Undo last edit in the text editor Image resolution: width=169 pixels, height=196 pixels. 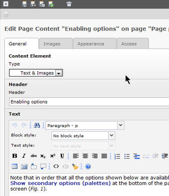click(x=15, y=125)
